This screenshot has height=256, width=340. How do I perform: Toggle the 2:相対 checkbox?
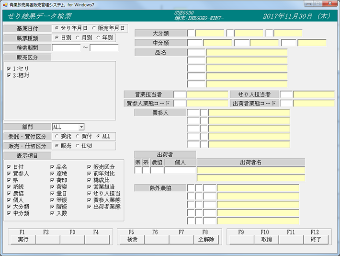click(9, 75)
